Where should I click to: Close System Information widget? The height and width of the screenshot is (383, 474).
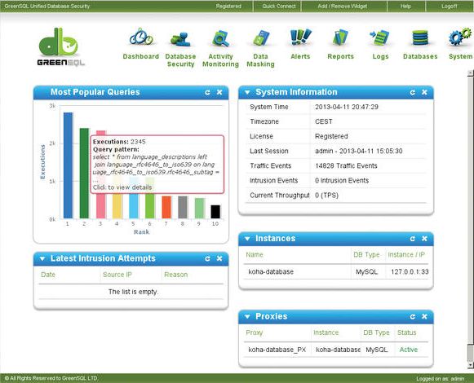click(x=424, y=92)
